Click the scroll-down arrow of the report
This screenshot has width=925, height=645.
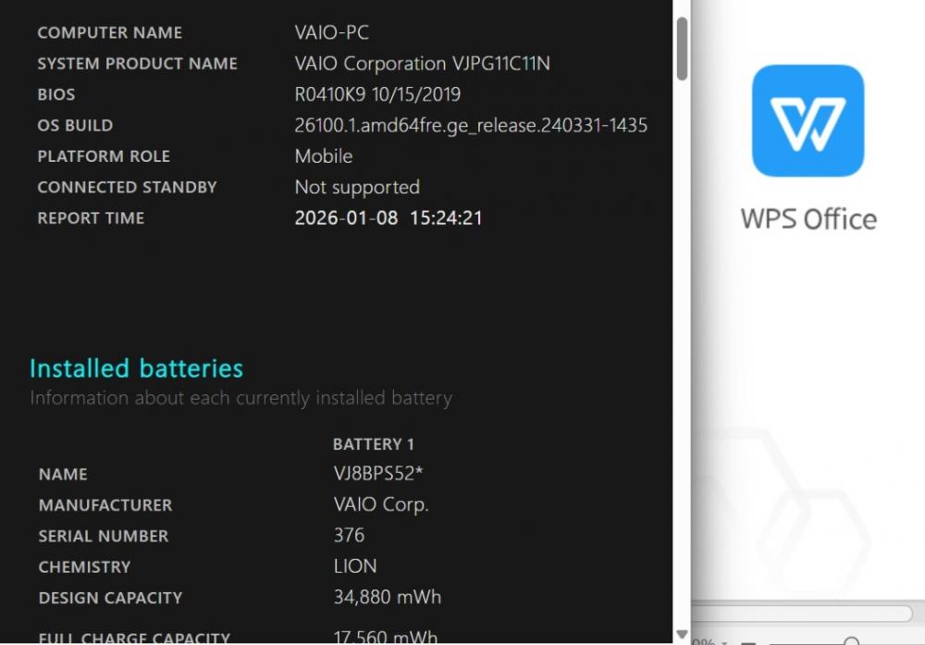(682, 635)
